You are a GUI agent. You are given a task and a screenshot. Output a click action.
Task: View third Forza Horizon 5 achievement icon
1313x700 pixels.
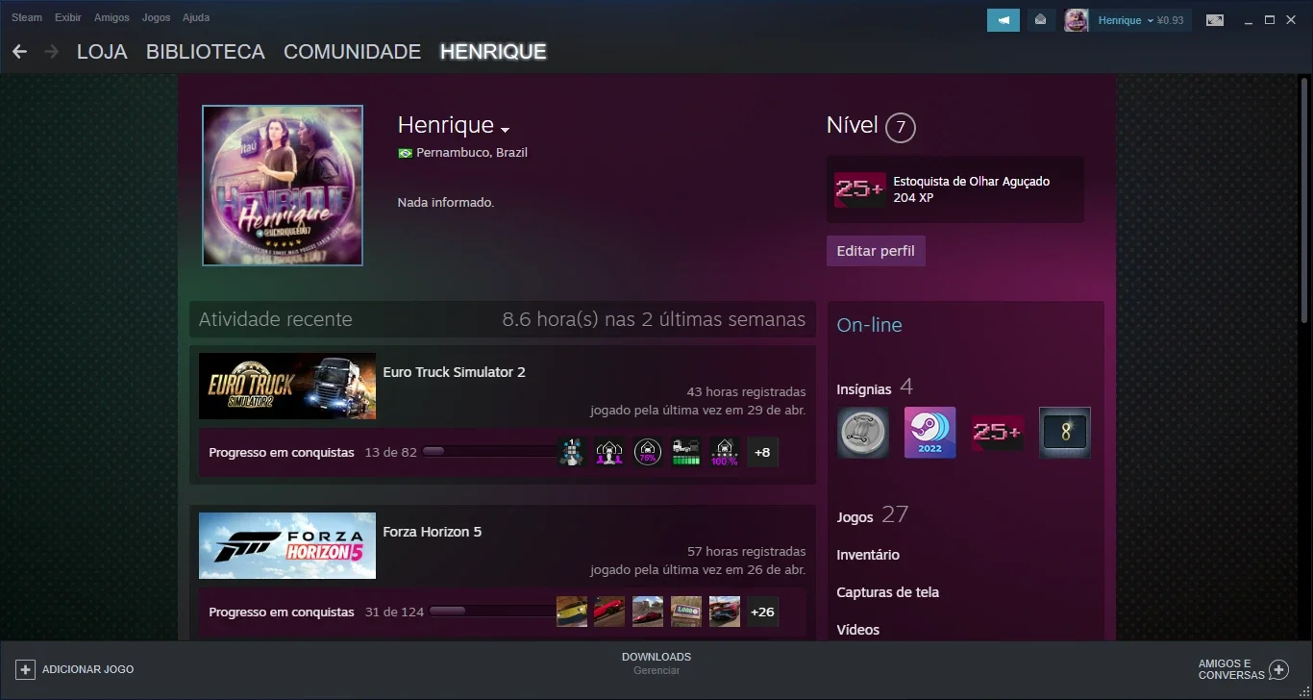pos(648,612)
